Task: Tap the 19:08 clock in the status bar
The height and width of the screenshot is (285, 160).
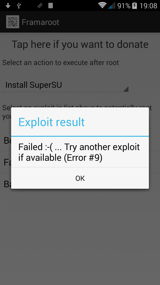Action: [x=148, y=6]
